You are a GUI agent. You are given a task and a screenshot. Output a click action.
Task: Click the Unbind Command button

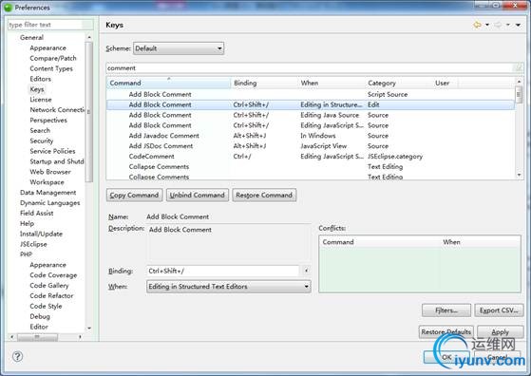pyautogui.click(x=198, y=196)
